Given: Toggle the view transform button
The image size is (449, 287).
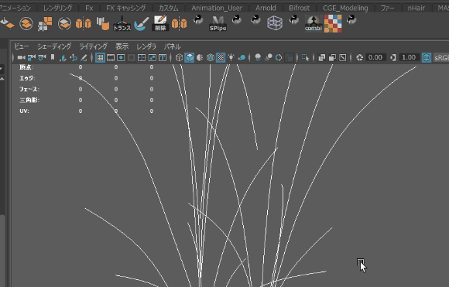Looking at the screenshot, I should (x=427, y=57).
